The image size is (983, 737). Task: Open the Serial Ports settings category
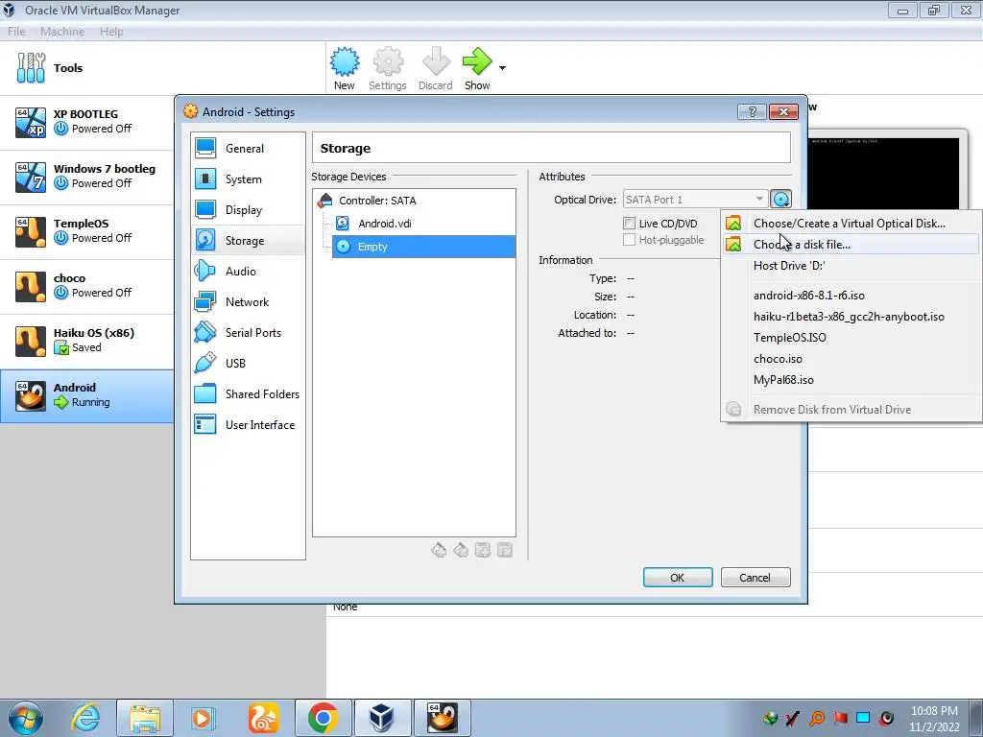click(x=249, y=333)
